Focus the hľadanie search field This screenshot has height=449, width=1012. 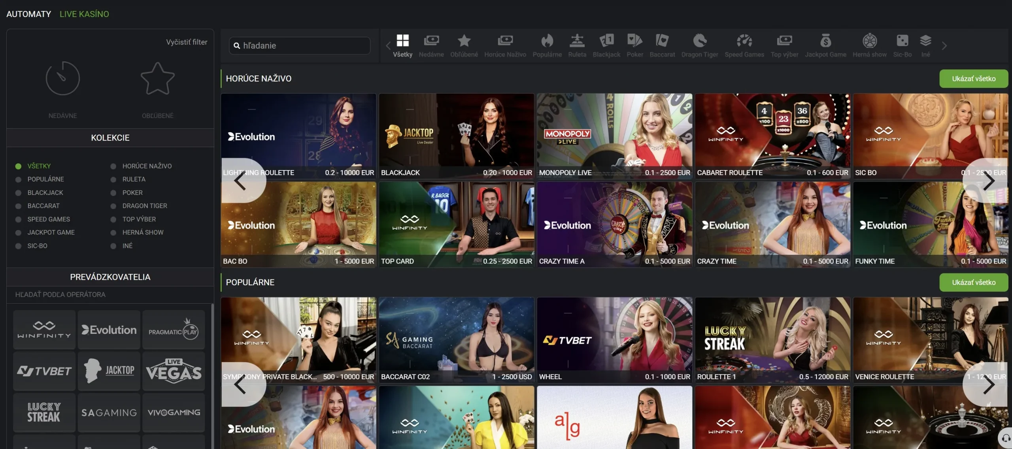300,46
